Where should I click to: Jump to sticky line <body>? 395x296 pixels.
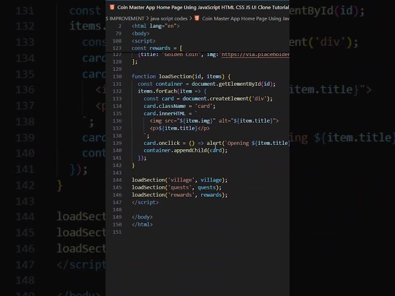tap(140, 33)
